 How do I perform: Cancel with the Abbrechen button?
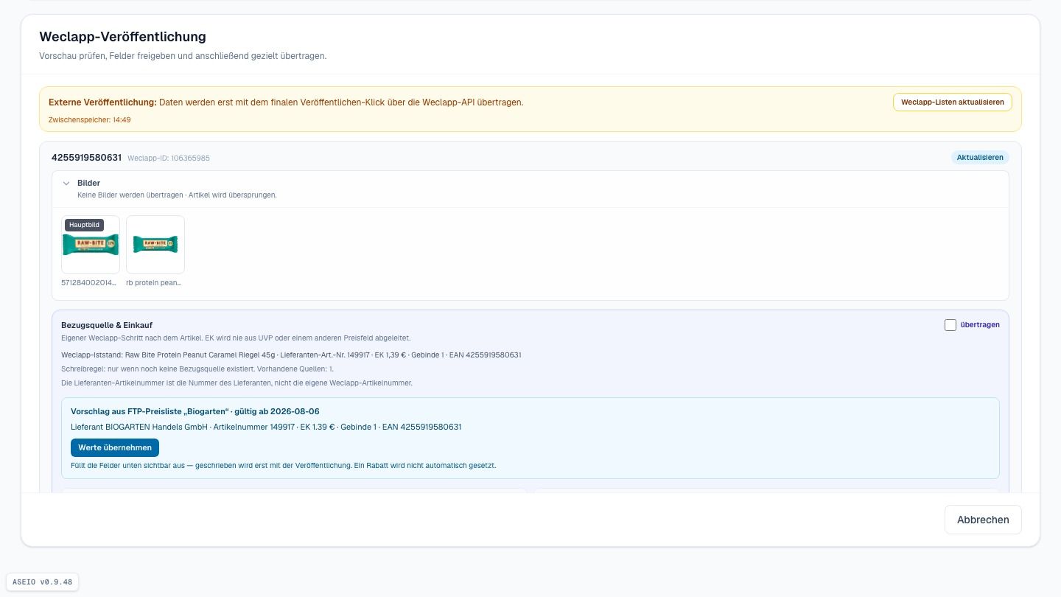983,520
